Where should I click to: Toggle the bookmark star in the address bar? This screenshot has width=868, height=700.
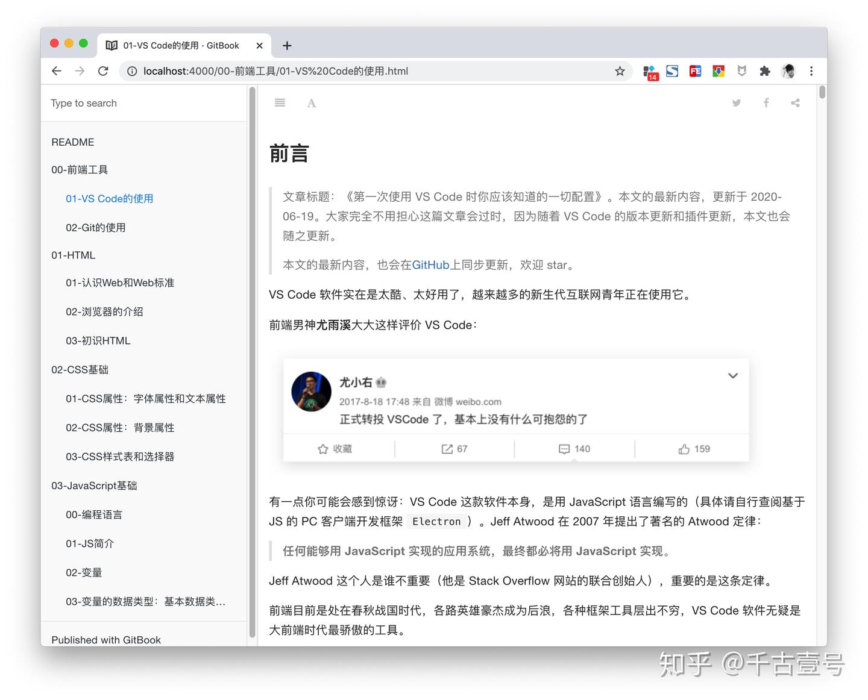tap(620, 70)
